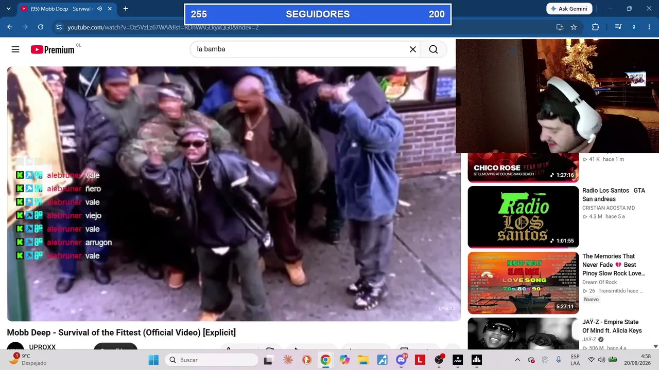The width and height of the screenshot is (659, 370).
Task: Click the "Nuevo" badge
Action: (x=592, y=299)
